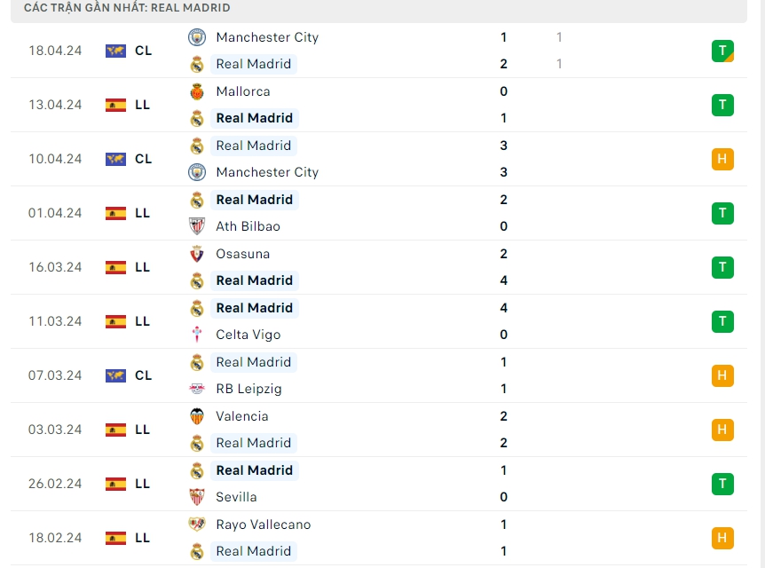765x568 pixels.
Task: Select the 07.03.24 match date
Action: click(55, 375)
